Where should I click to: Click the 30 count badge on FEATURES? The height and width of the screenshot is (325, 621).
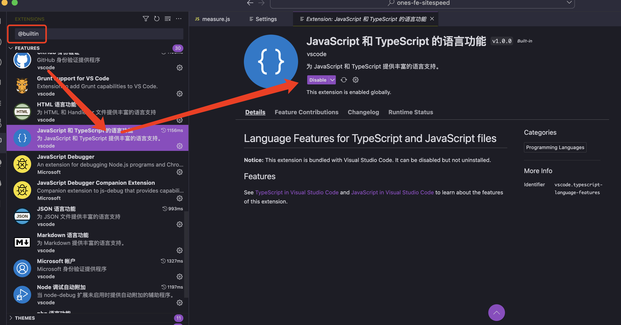click(178, 48)
